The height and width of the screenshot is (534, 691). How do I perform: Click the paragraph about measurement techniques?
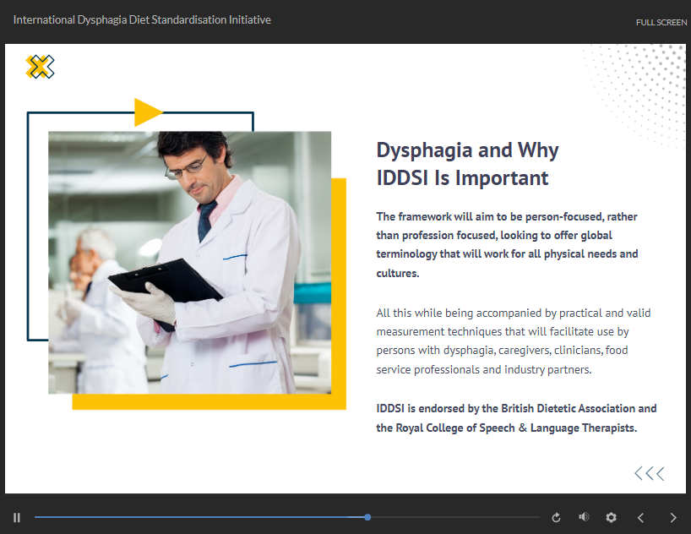pyautogui.click(x=514, y=341)
